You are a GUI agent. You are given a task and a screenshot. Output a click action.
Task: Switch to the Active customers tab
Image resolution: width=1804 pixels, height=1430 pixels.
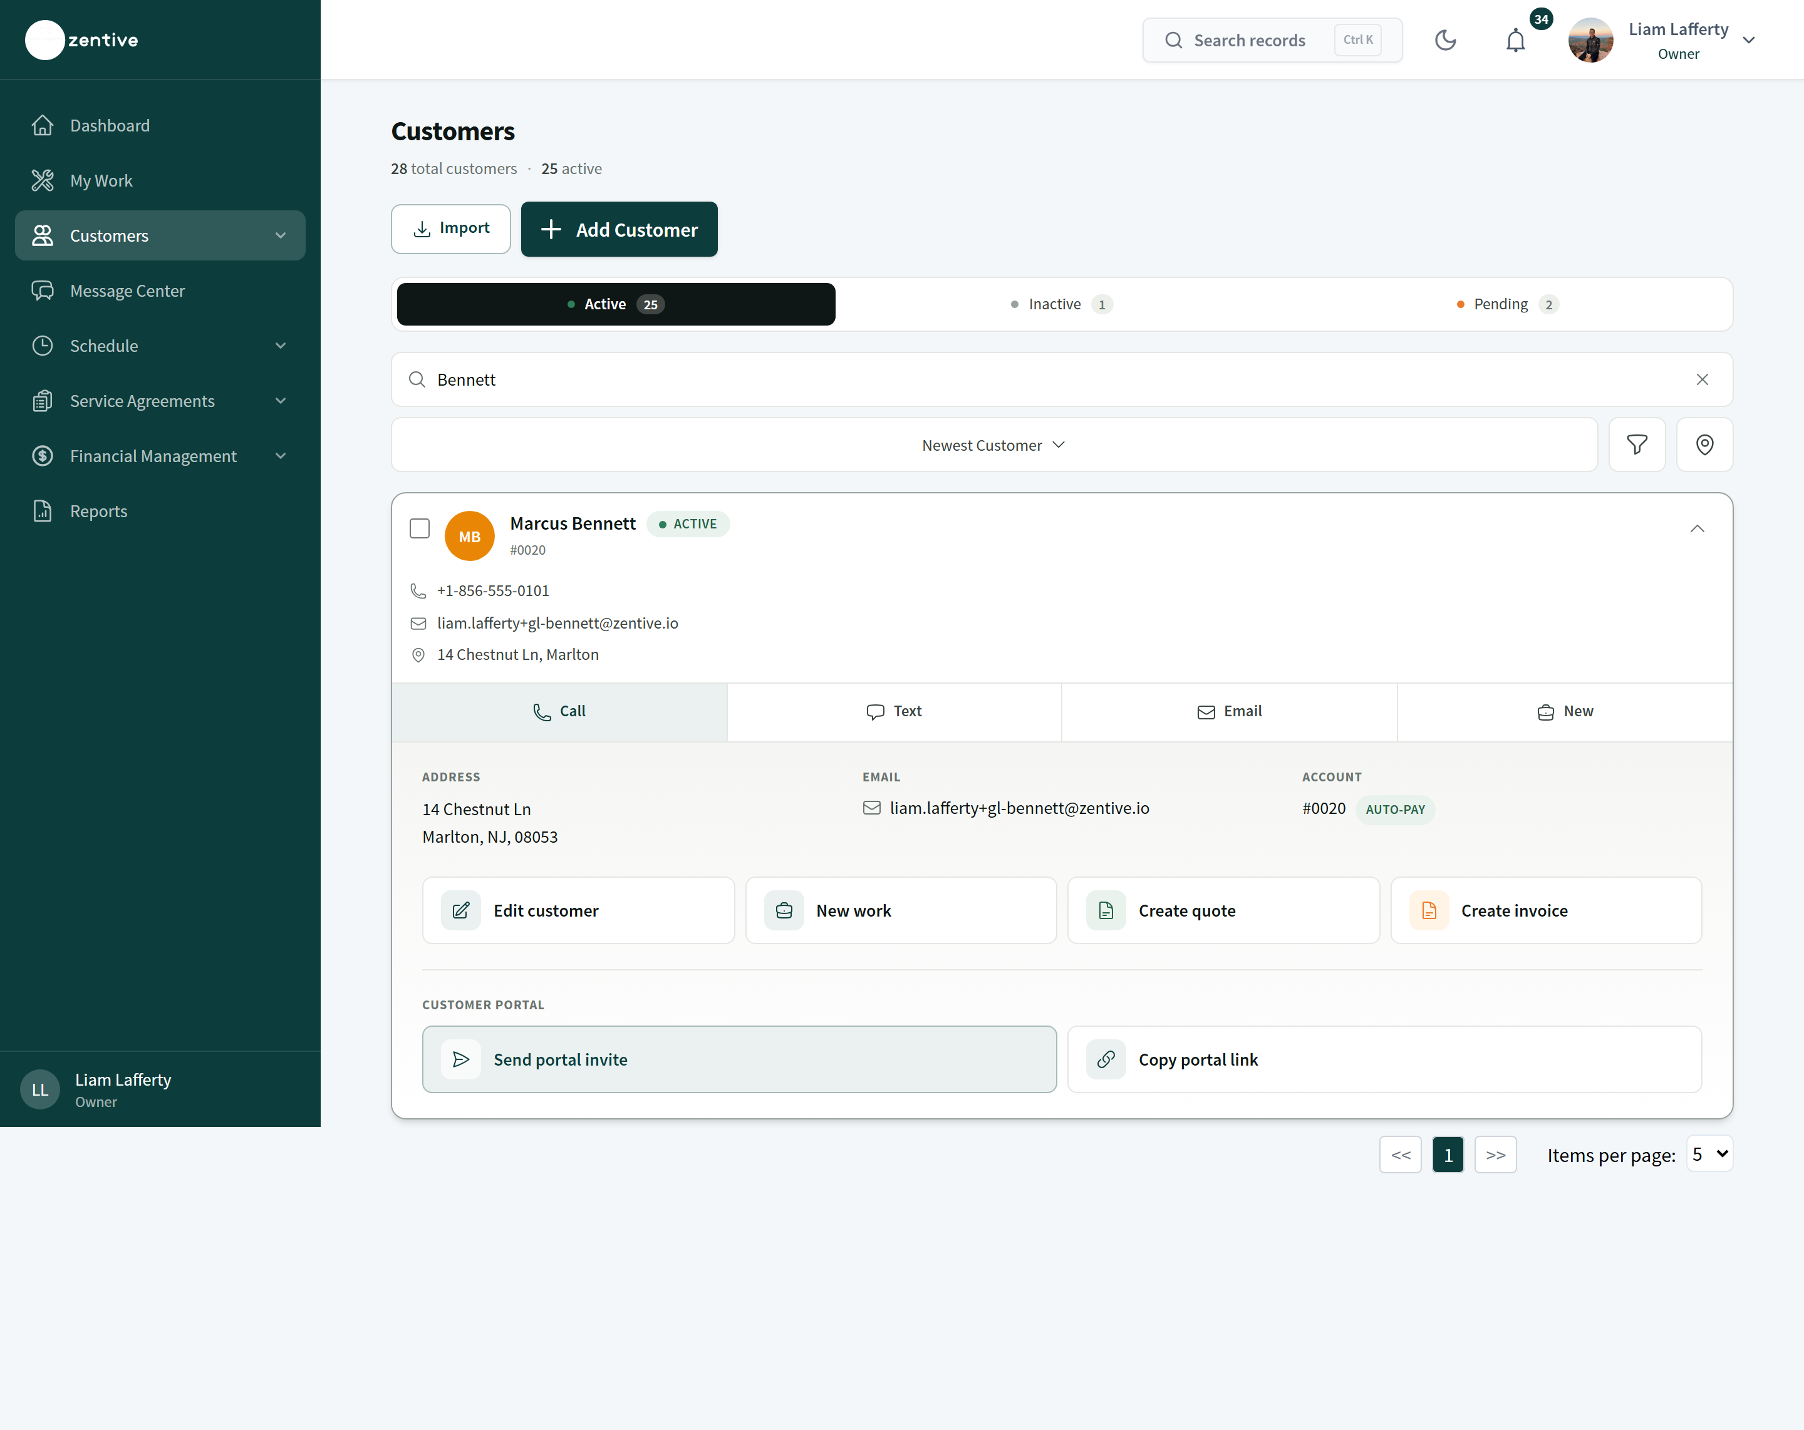click(616, 304)
